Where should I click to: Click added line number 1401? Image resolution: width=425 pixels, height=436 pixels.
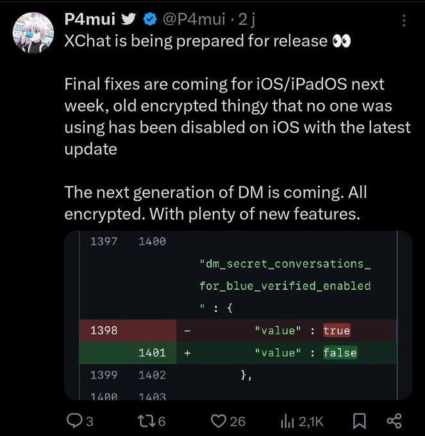152,353
